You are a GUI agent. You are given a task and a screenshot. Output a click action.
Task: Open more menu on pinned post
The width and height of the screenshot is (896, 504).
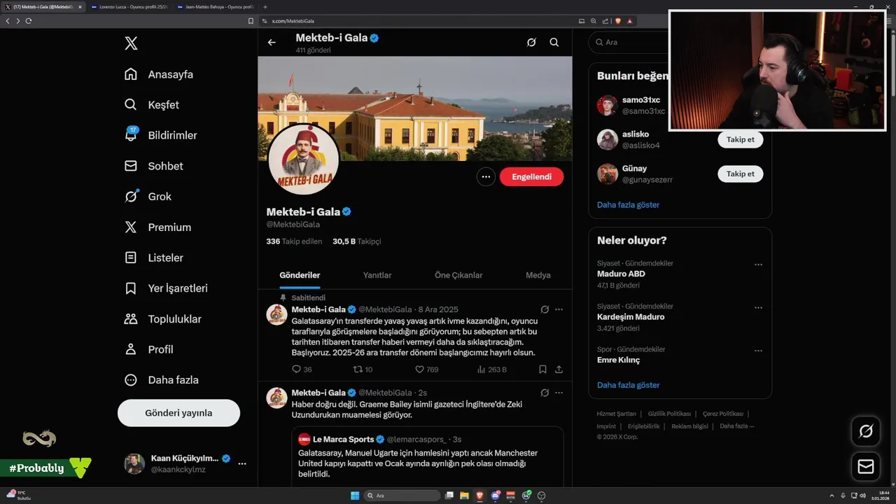[559, 309]
